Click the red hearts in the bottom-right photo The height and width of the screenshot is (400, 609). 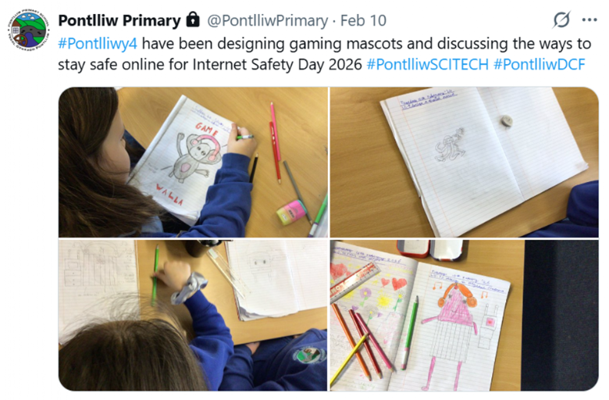(x=393, y=283)
